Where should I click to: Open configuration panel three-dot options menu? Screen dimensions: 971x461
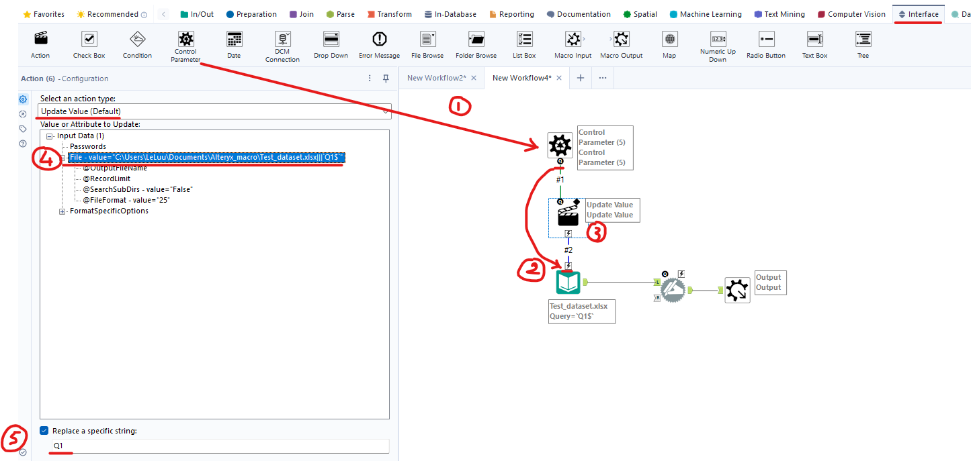pyautogui.click(x=369, y=79)
